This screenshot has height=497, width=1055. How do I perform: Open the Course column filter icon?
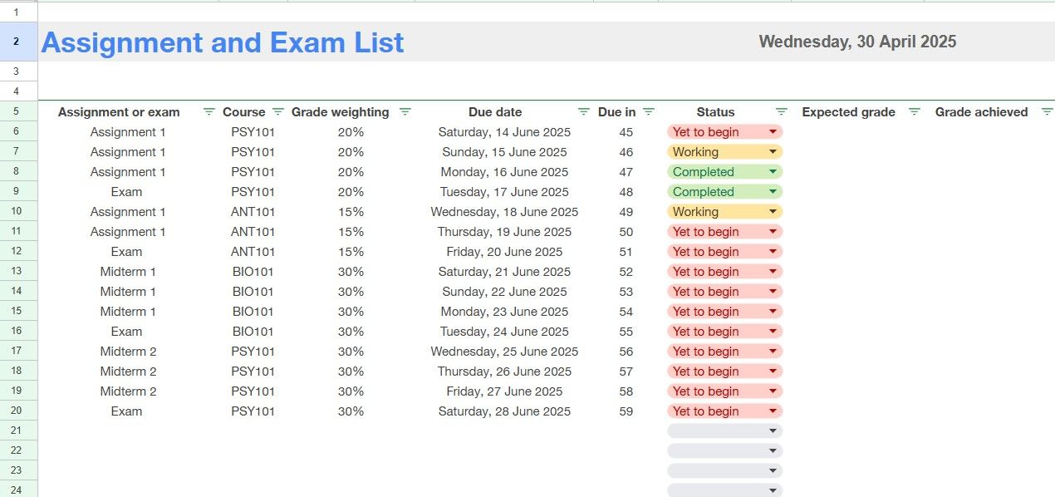278,111
